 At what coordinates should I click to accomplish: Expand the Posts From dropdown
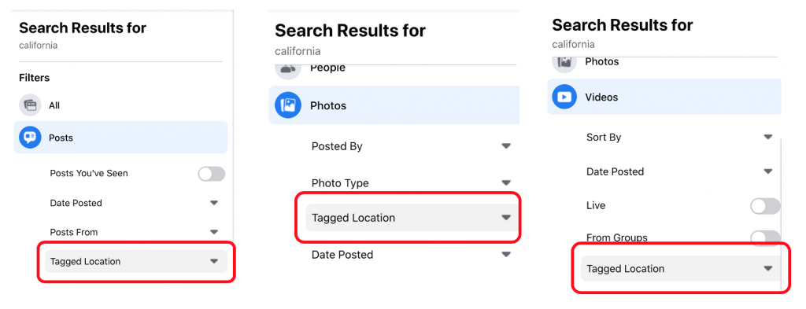(x=135, y=233)
